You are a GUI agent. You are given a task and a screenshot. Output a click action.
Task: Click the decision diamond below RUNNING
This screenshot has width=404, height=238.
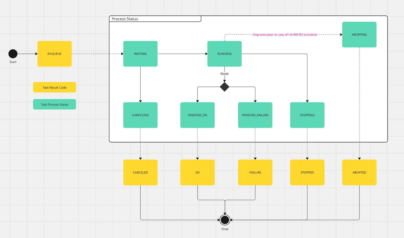[225, 87]
